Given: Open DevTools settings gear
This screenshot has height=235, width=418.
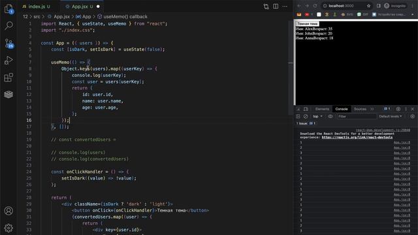Looking at the screenshot, I should point(398,109).
